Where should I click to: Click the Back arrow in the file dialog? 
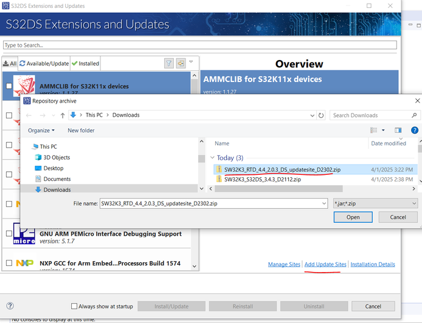click(x=29, y=115)
